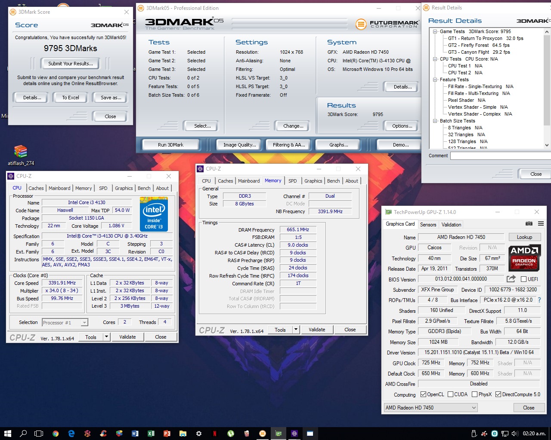Toggle the PhysX checkbox

(474, 394)
